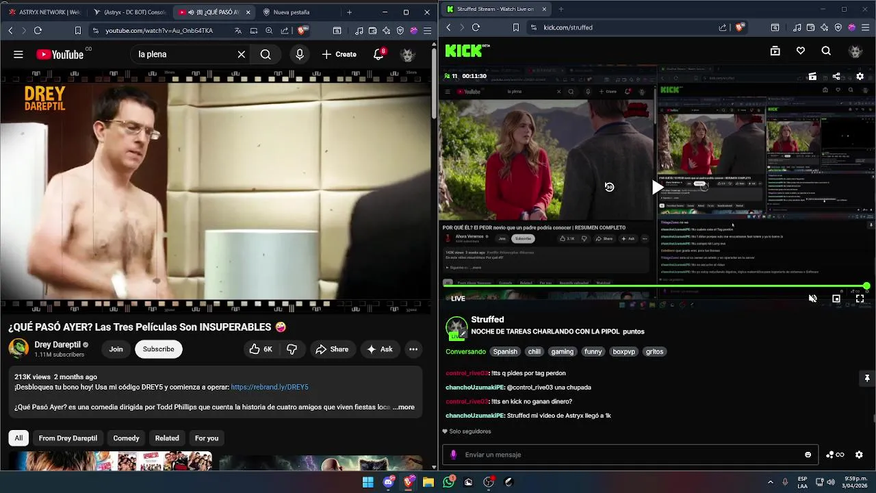
Task: Go to the YouTube home logo
Action: click(x=60, y=54)
